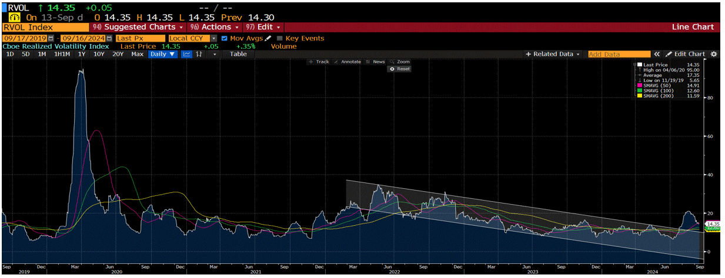This screenshot has width=725, height=278.
Task: Click the start date field 09/17/2019
Action: 25,38
